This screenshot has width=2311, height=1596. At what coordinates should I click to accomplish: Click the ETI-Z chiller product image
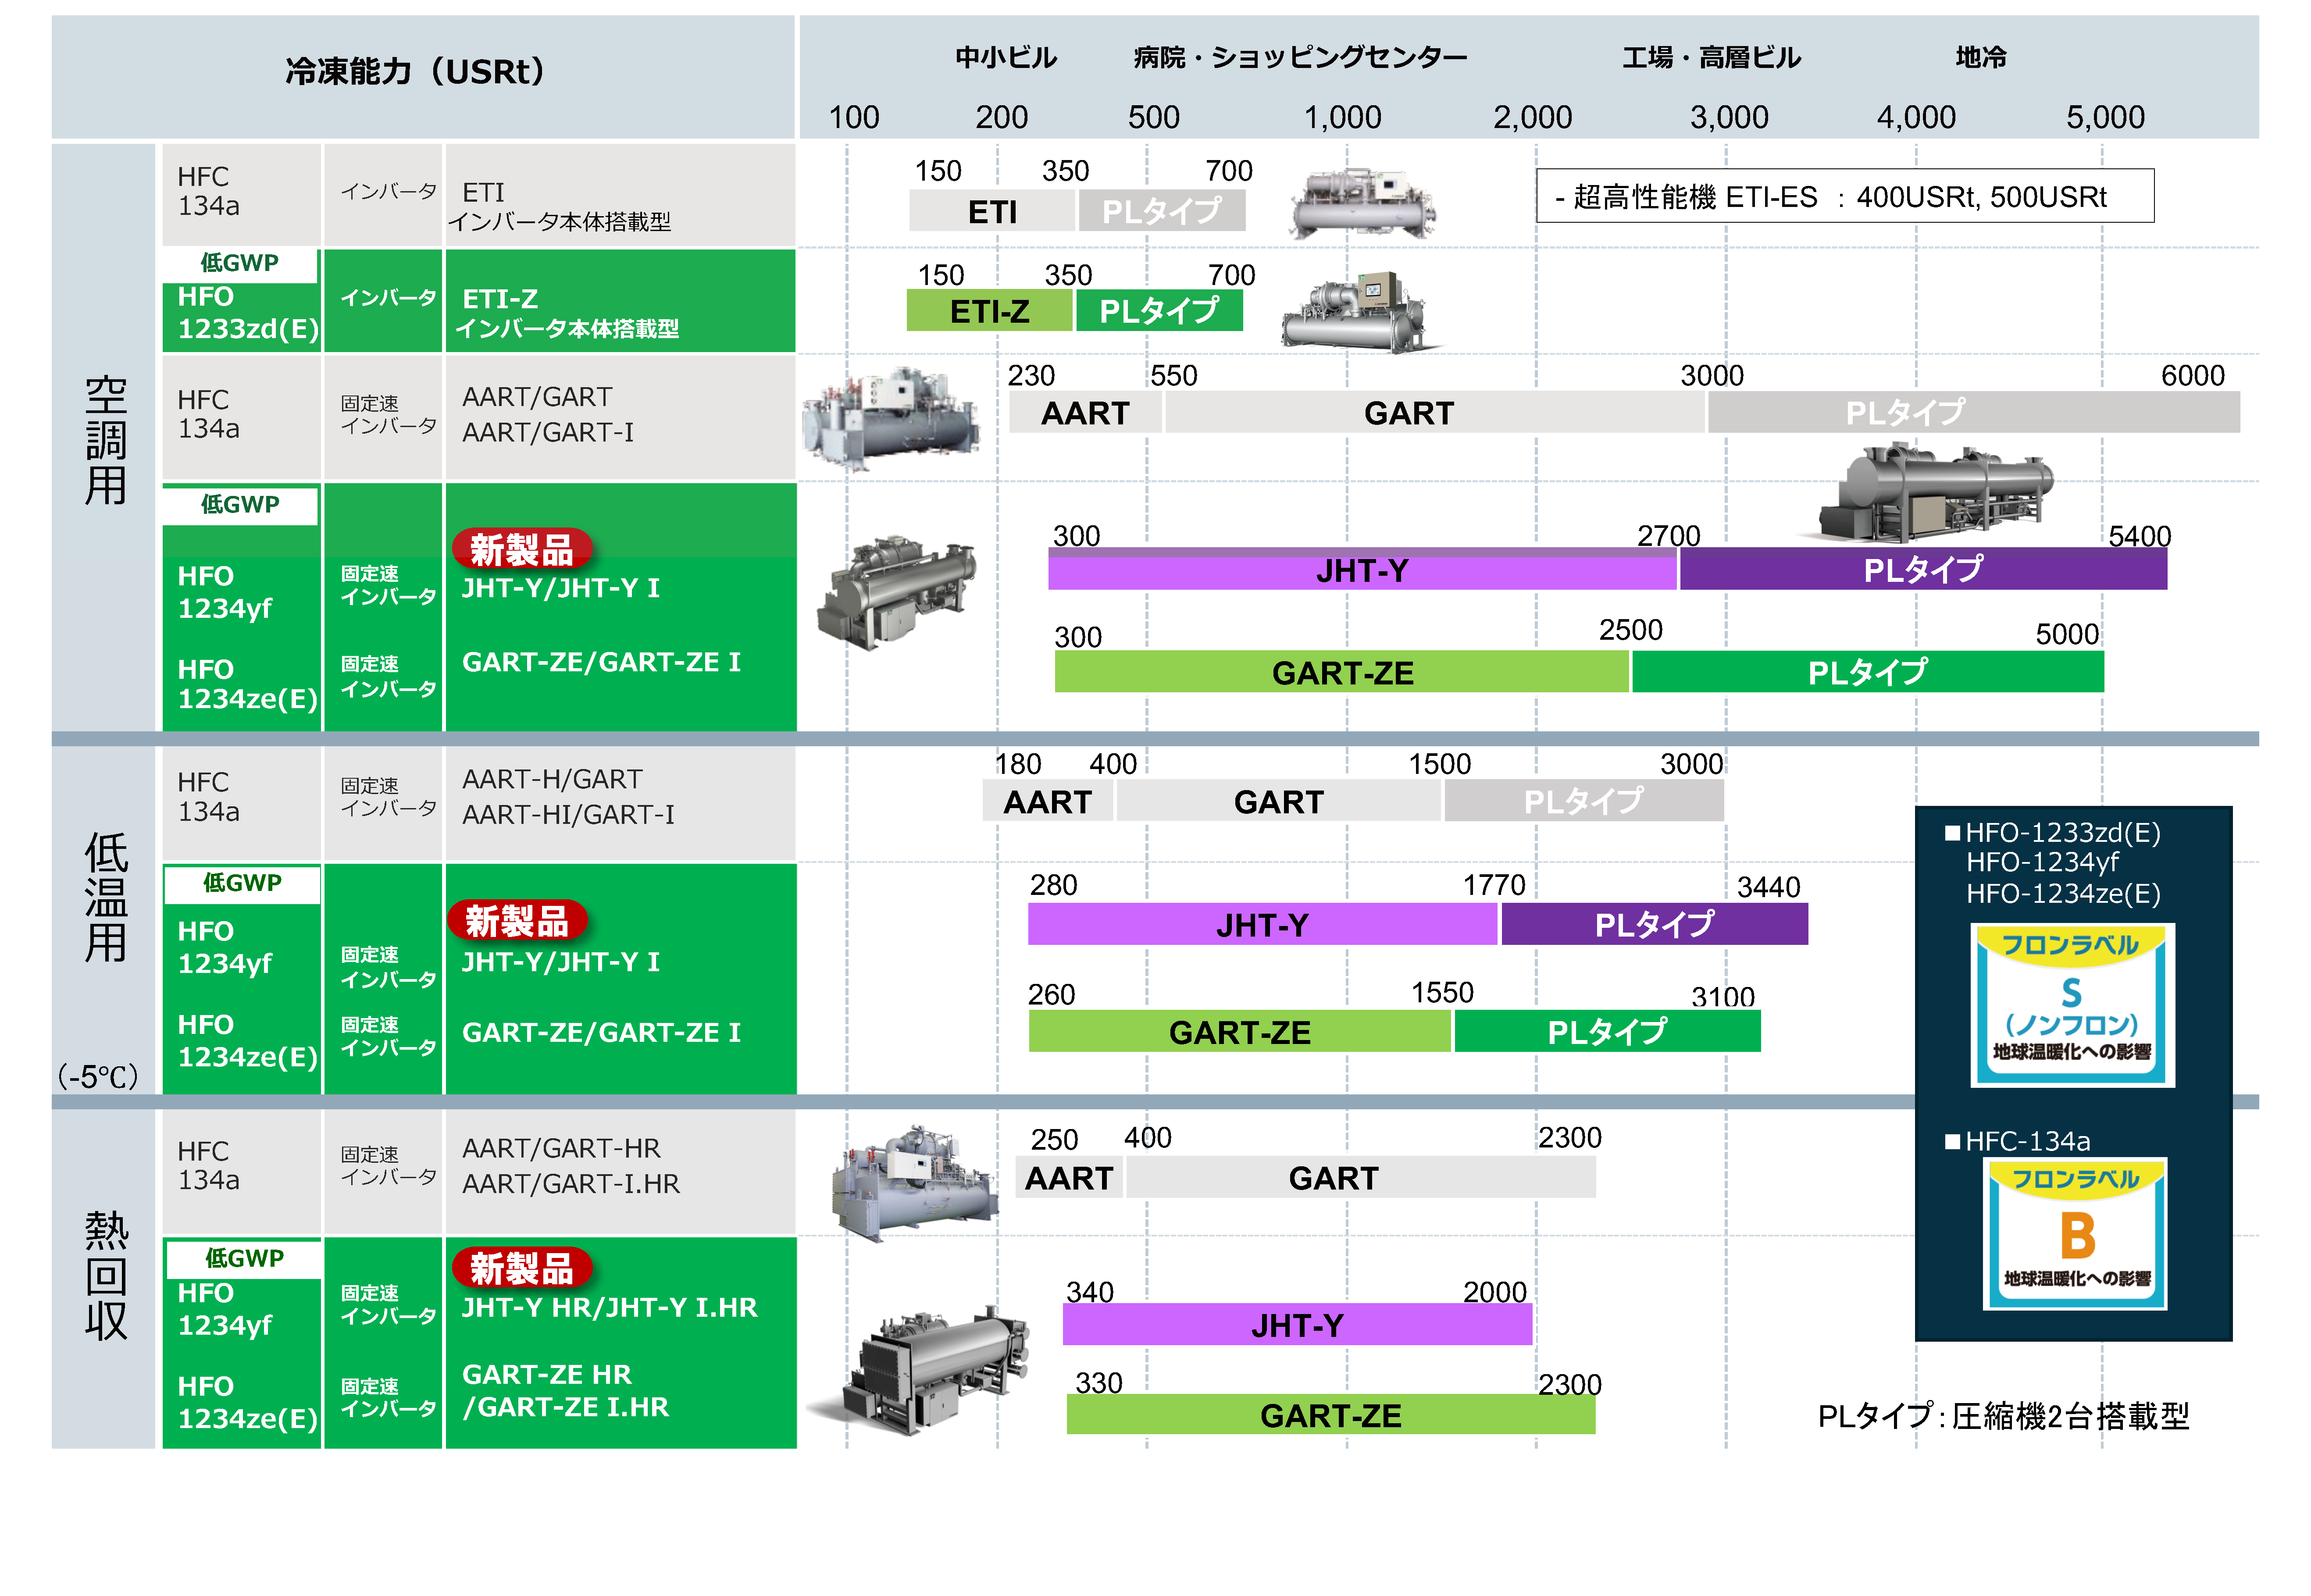1357,312
